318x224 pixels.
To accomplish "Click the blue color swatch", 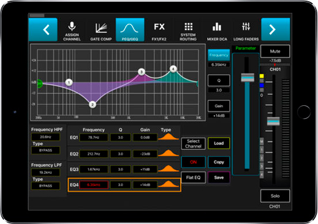I will tap(262, 85).
